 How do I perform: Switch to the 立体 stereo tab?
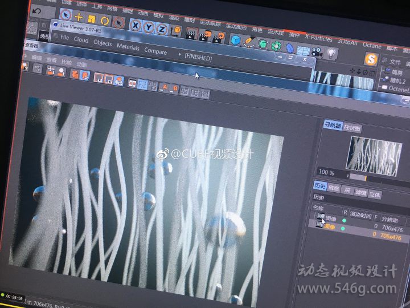(375, 194)
